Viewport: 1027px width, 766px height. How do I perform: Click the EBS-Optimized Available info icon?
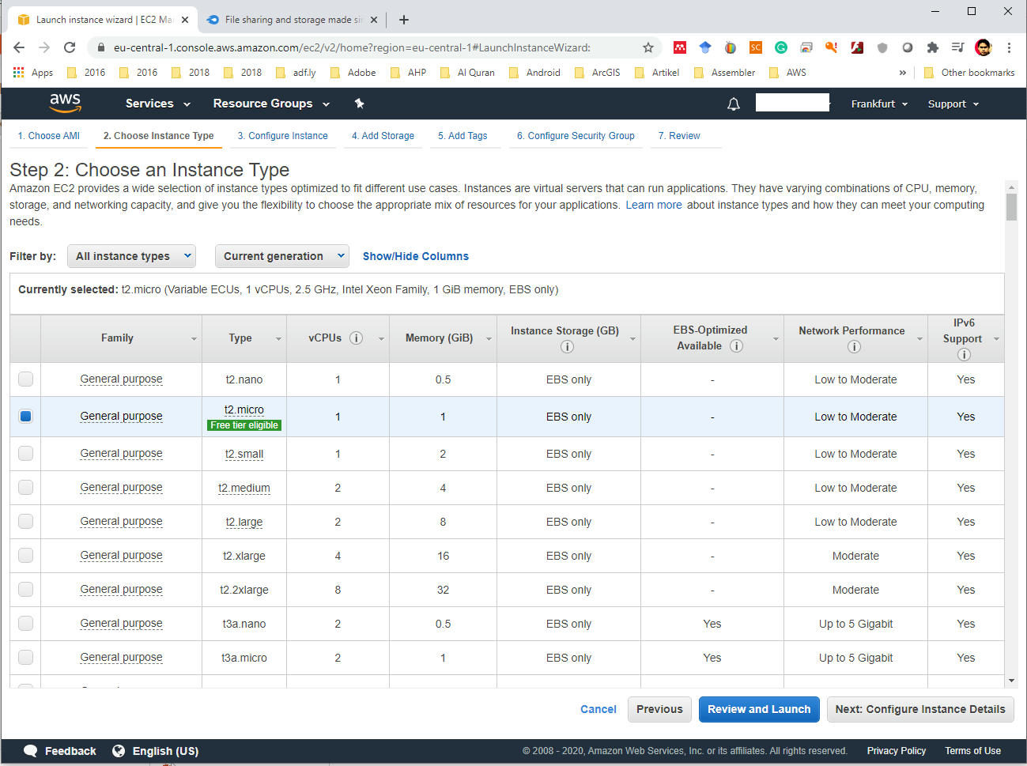coord(736,345)
